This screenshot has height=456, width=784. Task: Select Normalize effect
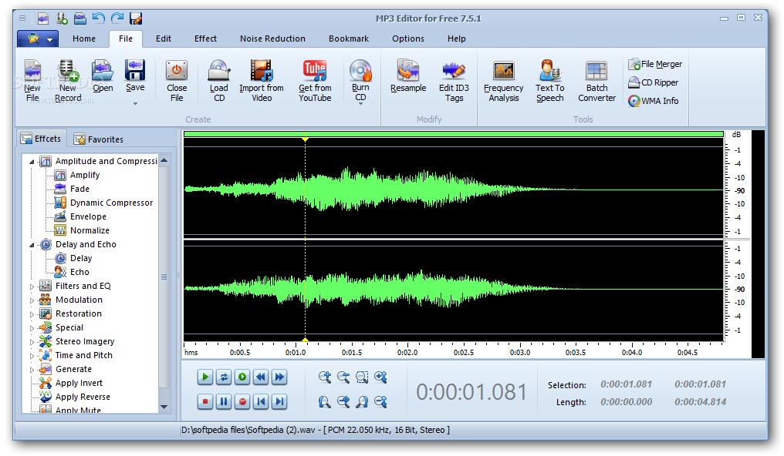90,230
